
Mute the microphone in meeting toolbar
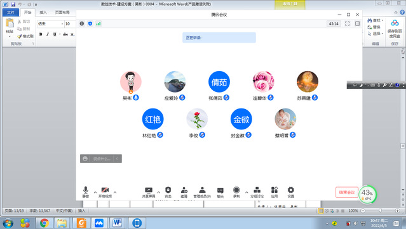[x=86, y=192]
